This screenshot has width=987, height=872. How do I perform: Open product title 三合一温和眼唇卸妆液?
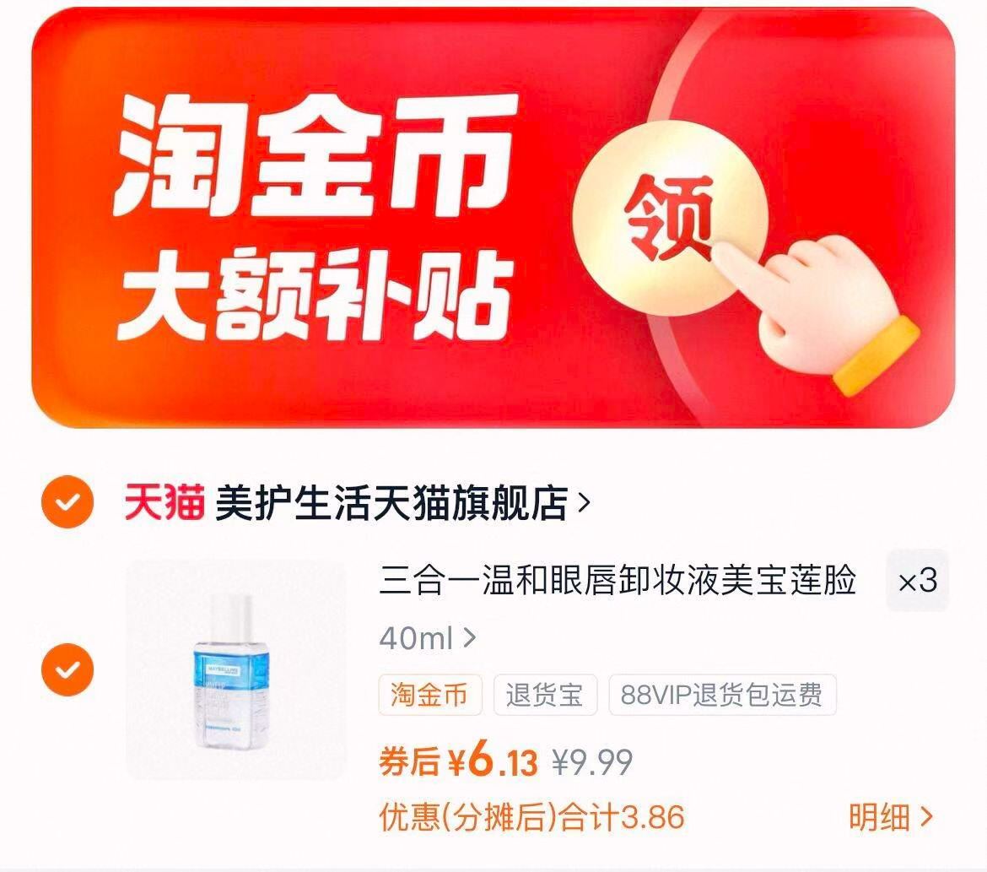pos(618,580)
